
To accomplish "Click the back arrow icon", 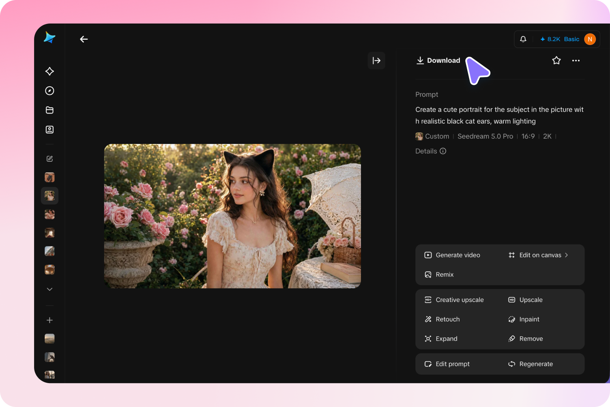I will [x=84, y=39].
